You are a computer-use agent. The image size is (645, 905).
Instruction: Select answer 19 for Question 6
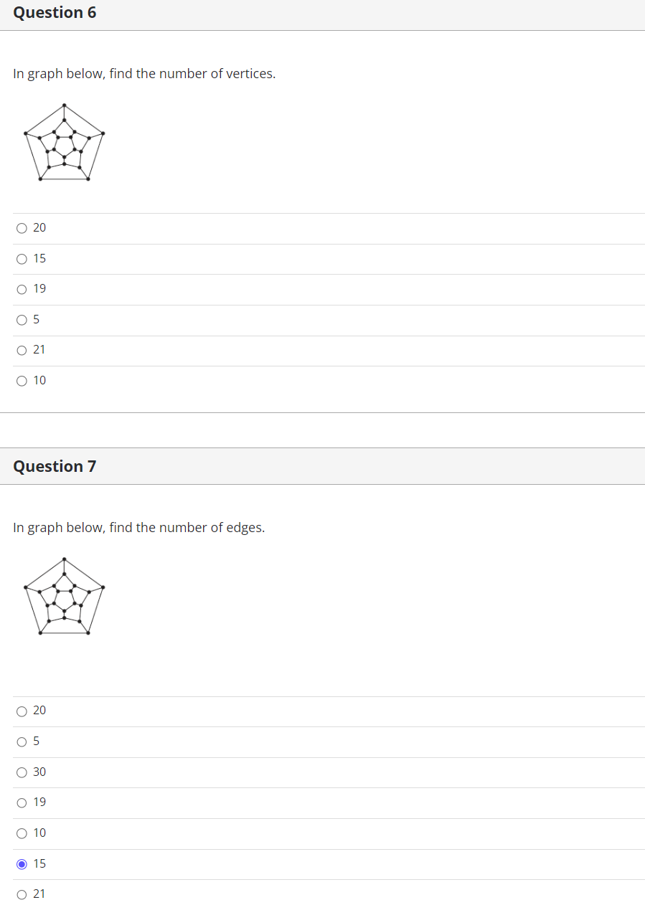pos(22,289)
